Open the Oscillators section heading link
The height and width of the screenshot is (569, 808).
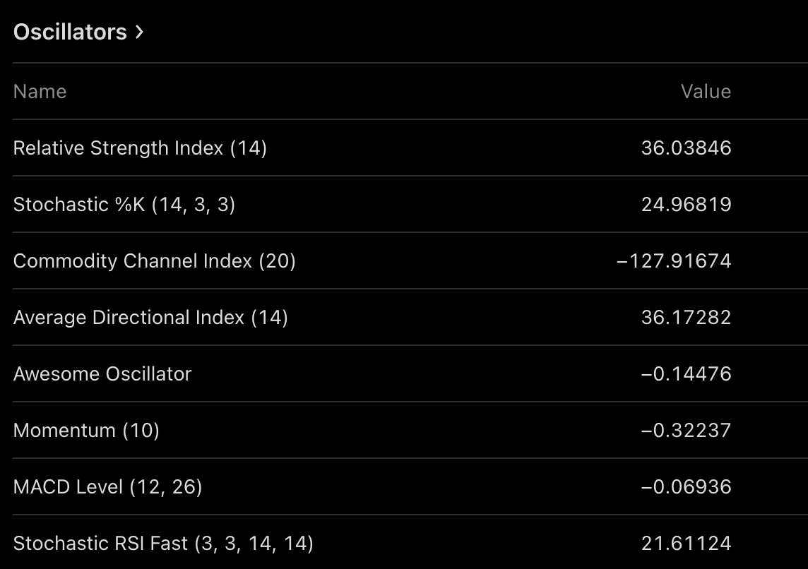(x=78, y=32)
